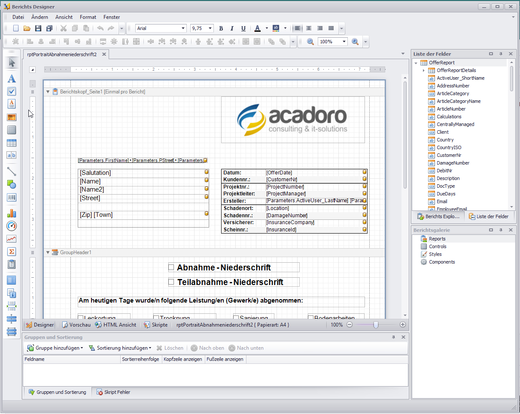Tick the Sanierung checkbox
This screenshot has height=414, width=520.
[236, 318]
